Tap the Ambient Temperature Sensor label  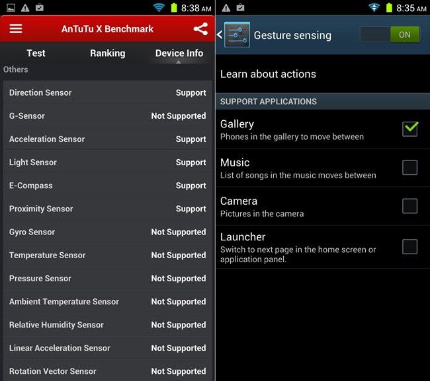[x=64, y=302]
